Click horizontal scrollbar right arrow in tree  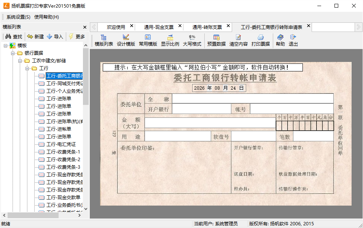pos(80,215)
